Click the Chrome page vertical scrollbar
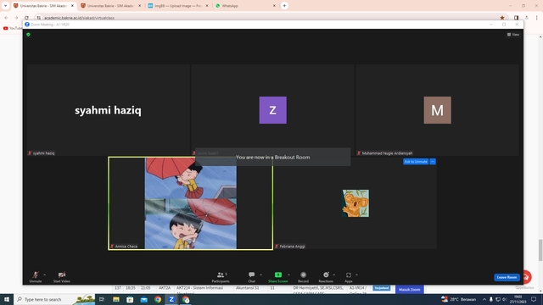 click(540, 251)
